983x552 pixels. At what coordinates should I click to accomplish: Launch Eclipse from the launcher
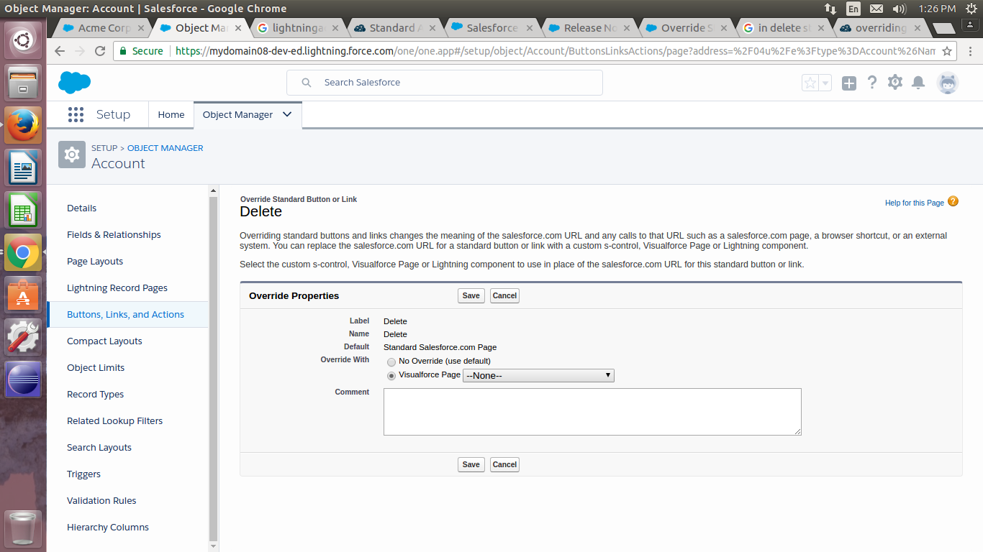(x=23, y=379)
